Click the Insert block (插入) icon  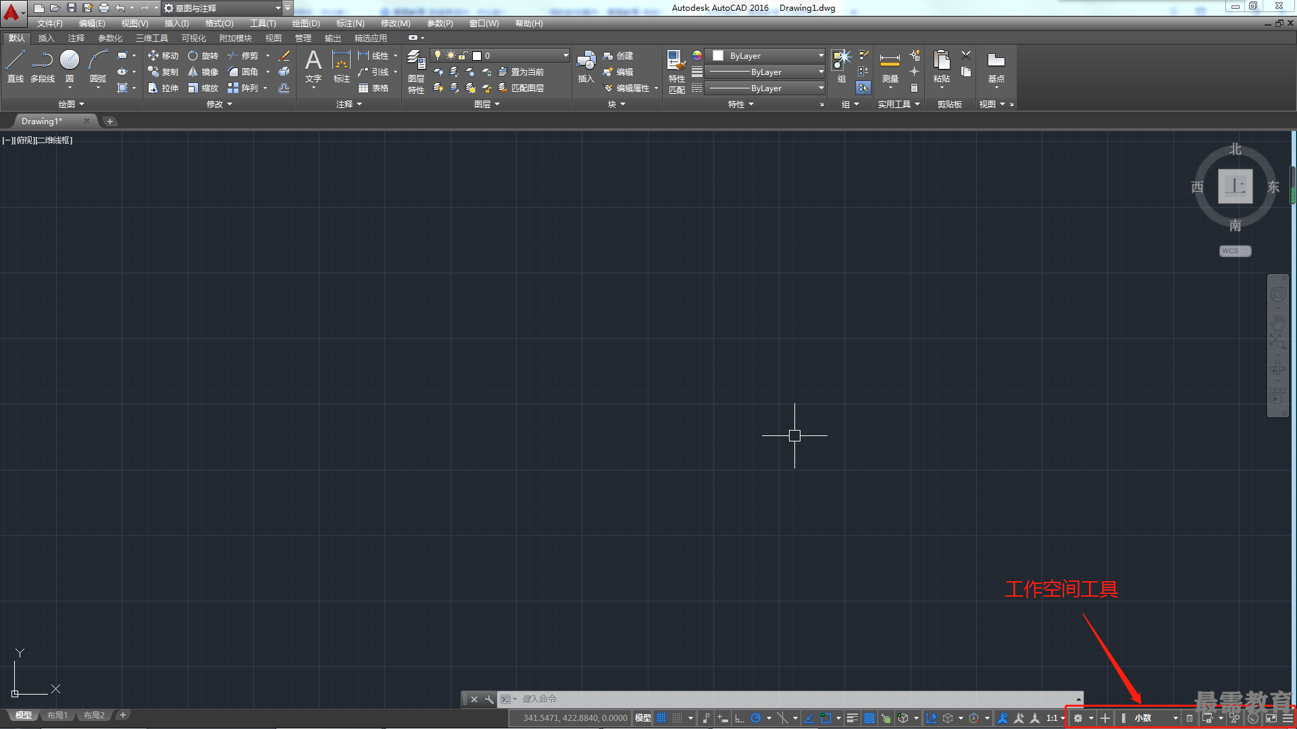[x=586, y=66]
